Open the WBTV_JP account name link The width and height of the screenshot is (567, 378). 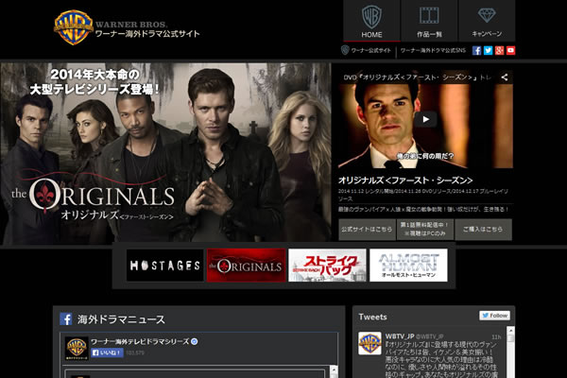pos(400,336)
